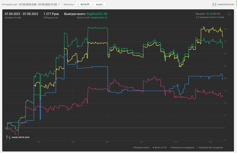This screenshot has height=153, width=237.
Task: Click the '2.3 среднее число столов' text
Action: pos(210,17)
